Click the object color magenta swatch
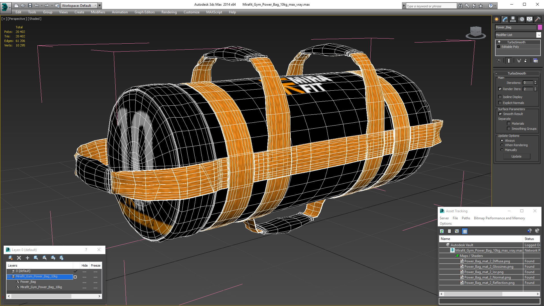 point(539,27)
